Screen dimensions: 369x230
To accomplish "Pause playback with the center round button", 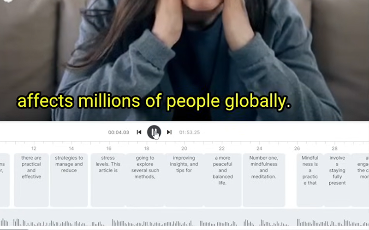I will [154, 132].
